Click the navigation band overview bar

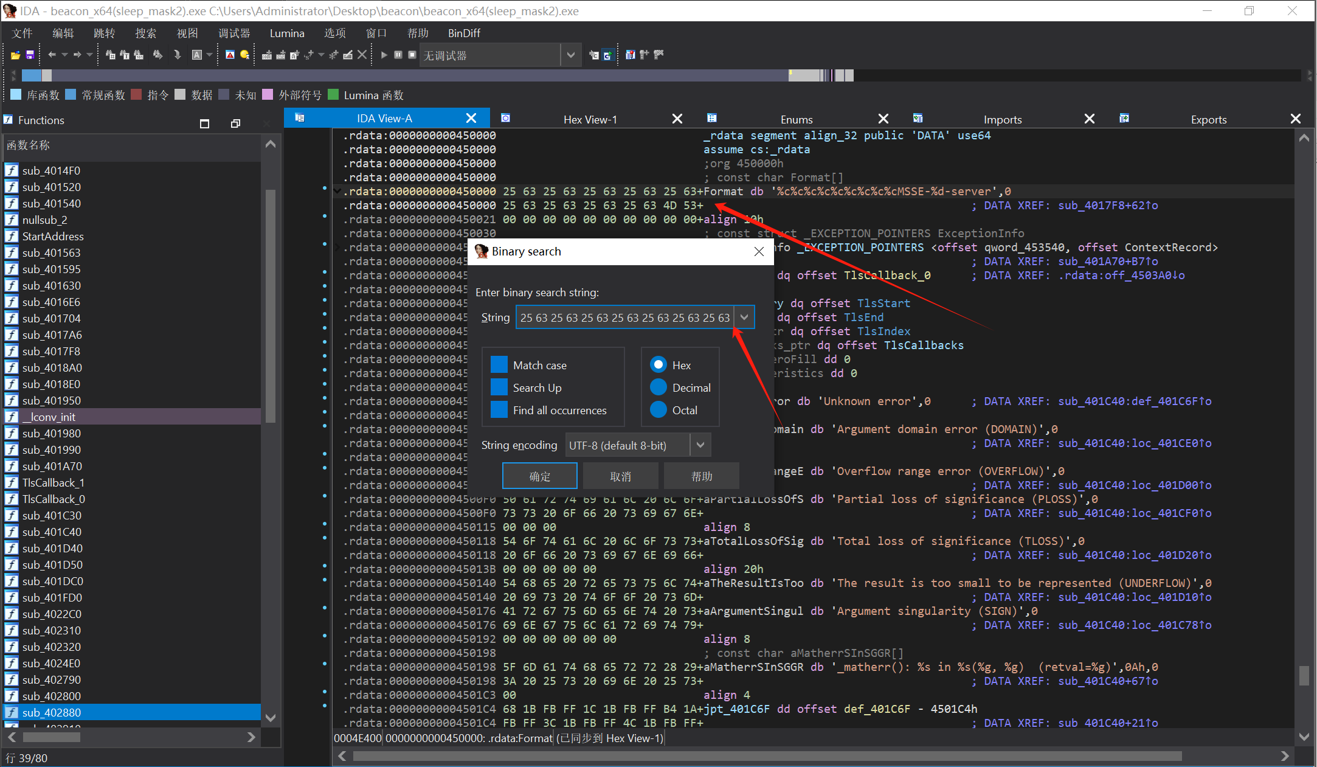426,75
